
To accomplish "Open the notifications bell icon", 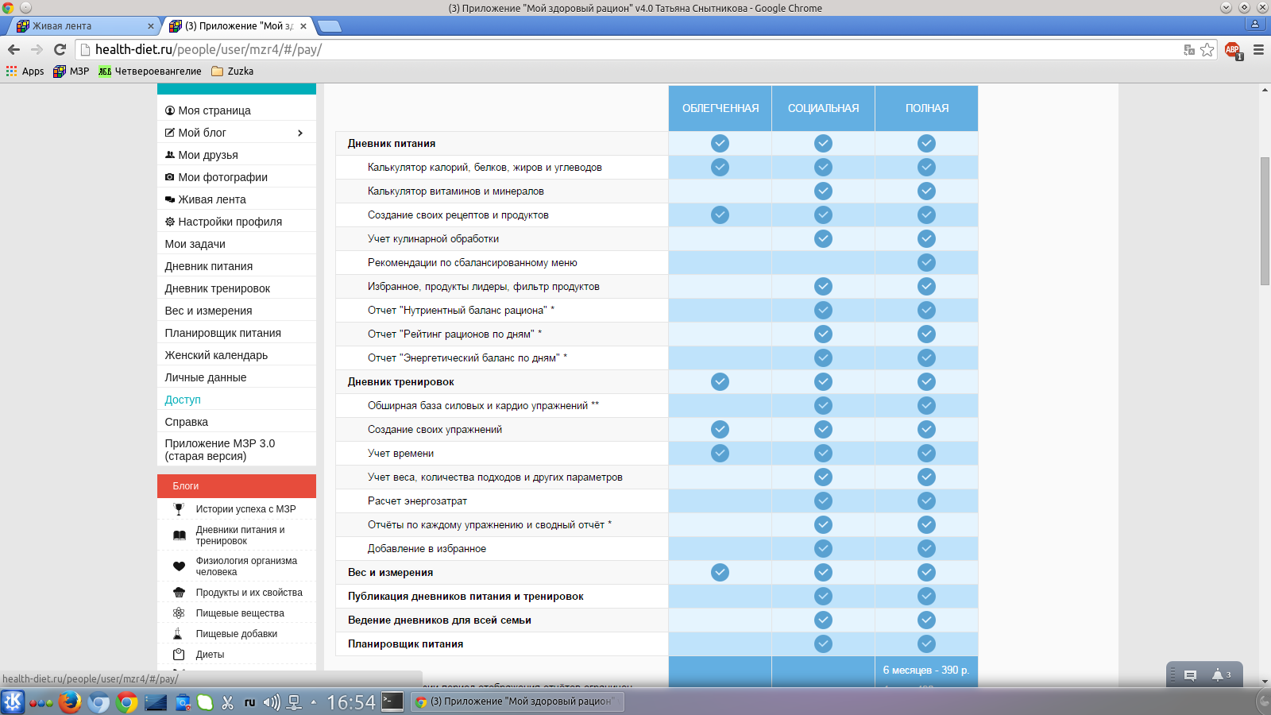I will click(1219, 675).
